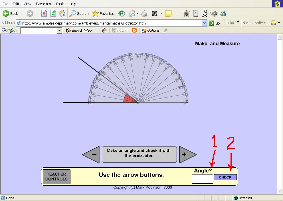Click Search Web button
The width and height of the screenshot is (283, 201).
(79, 30)
